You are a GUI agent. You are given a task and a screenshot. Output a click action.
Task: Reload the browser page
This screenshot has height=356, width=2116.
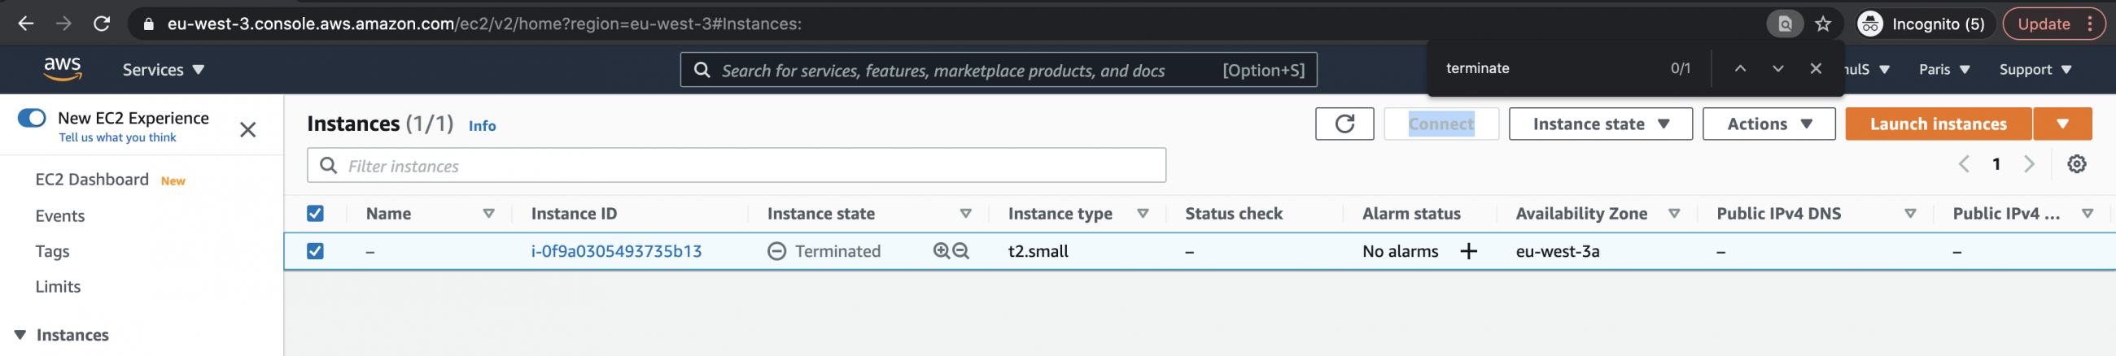coord(102,24)
